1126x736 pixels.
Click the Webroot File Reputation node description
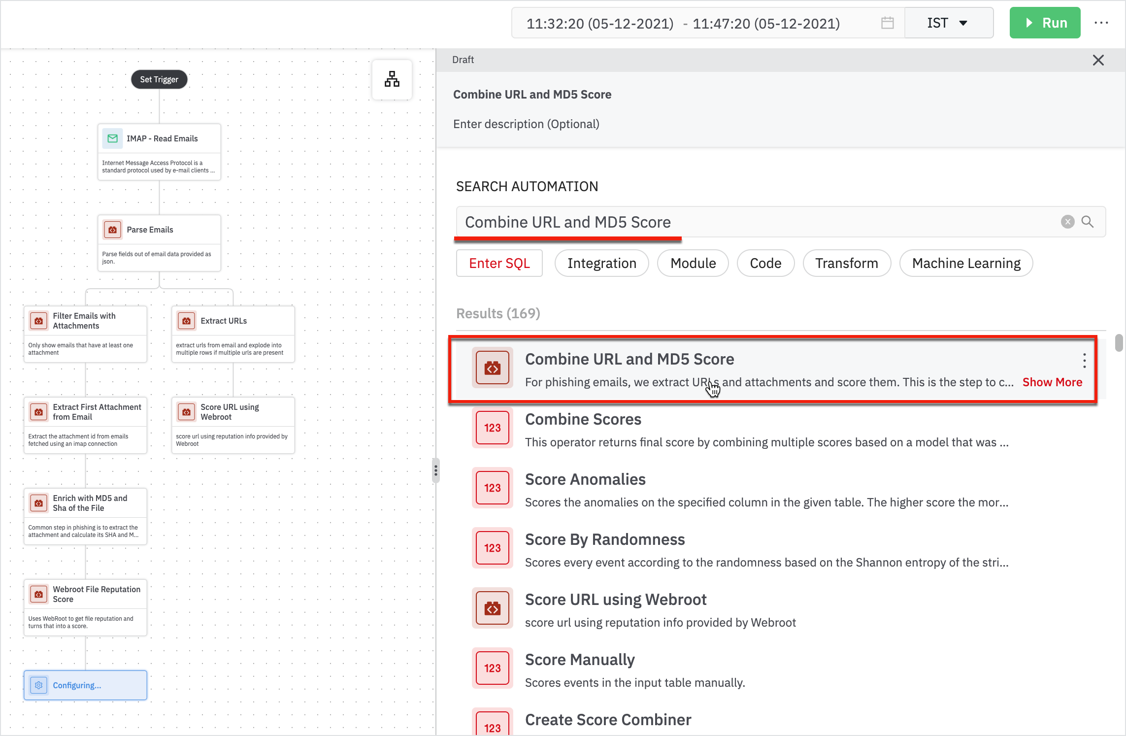[x=81, y=622]
